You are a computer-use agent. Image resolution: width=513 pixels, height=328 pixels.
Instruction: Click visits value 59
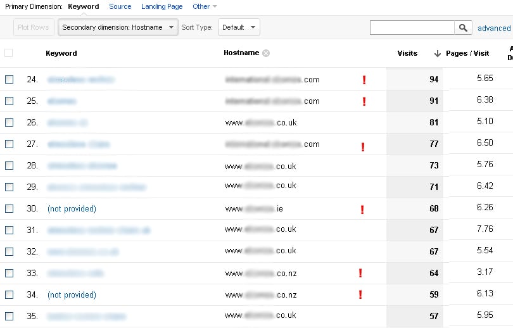[434, 295]
